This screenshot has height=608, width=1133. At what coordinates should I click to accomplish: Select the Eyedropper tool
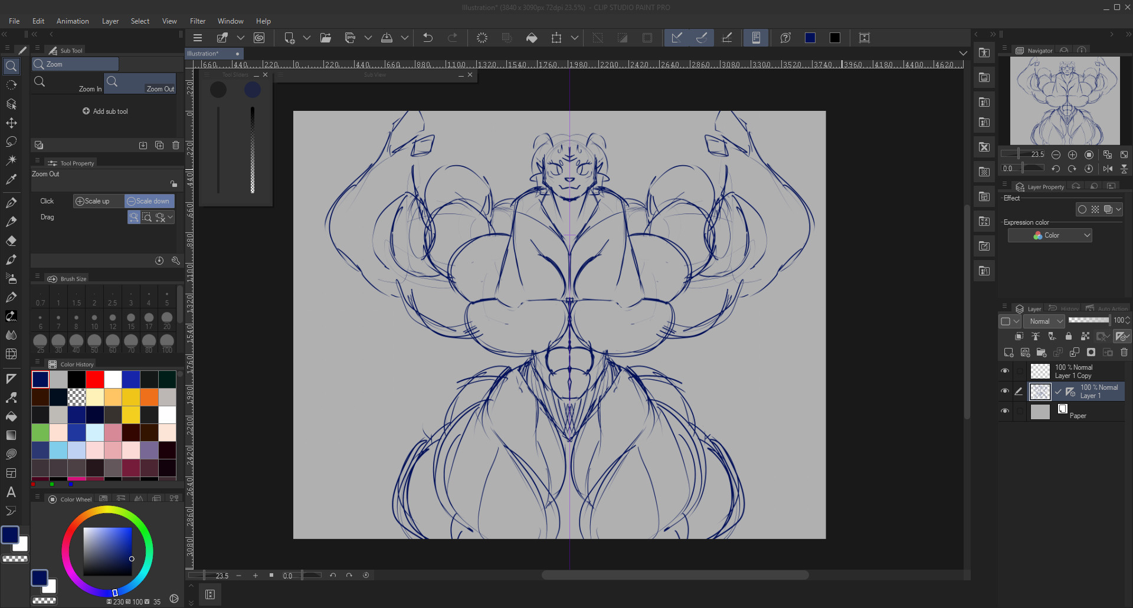click(x=11, y=179)
